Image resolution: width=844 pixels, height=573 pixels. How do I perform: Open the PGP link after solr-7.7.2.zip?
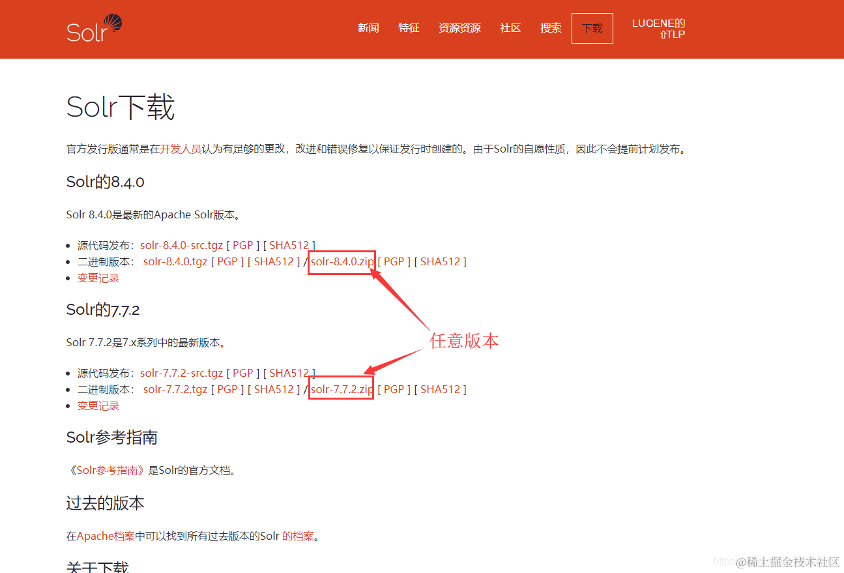tap(394, 389)
